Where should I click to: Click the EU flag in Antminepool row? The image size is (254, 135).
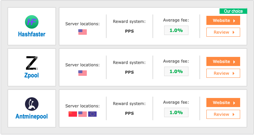[x=92, y=114]
